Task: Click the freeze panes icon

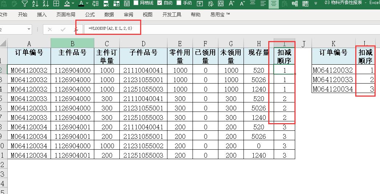Action: pos(295,3)
